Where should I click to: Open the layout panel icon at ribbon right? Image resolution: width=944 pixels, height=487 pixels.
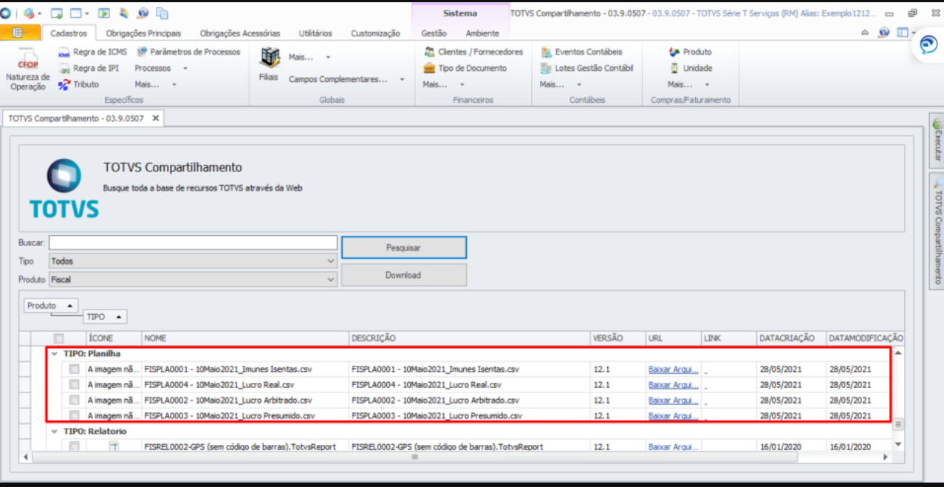[x=902, y=33]
